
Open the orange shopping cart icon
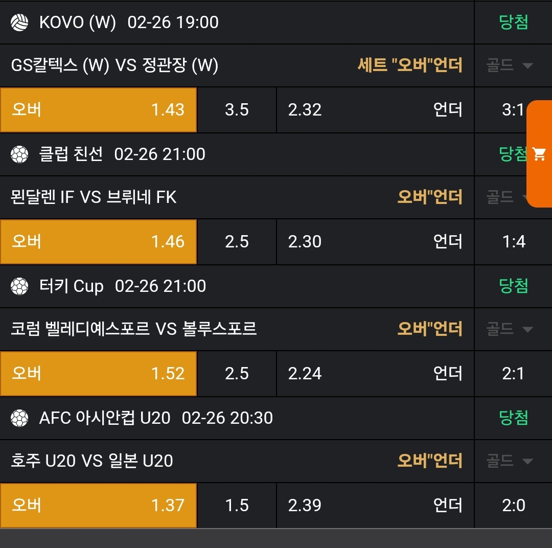pos(539,154)
